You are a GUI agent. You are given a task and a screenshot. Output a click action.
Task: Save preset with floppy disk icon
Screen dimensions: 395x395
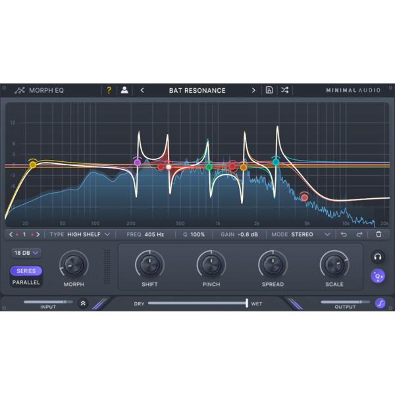coord(269,90)
